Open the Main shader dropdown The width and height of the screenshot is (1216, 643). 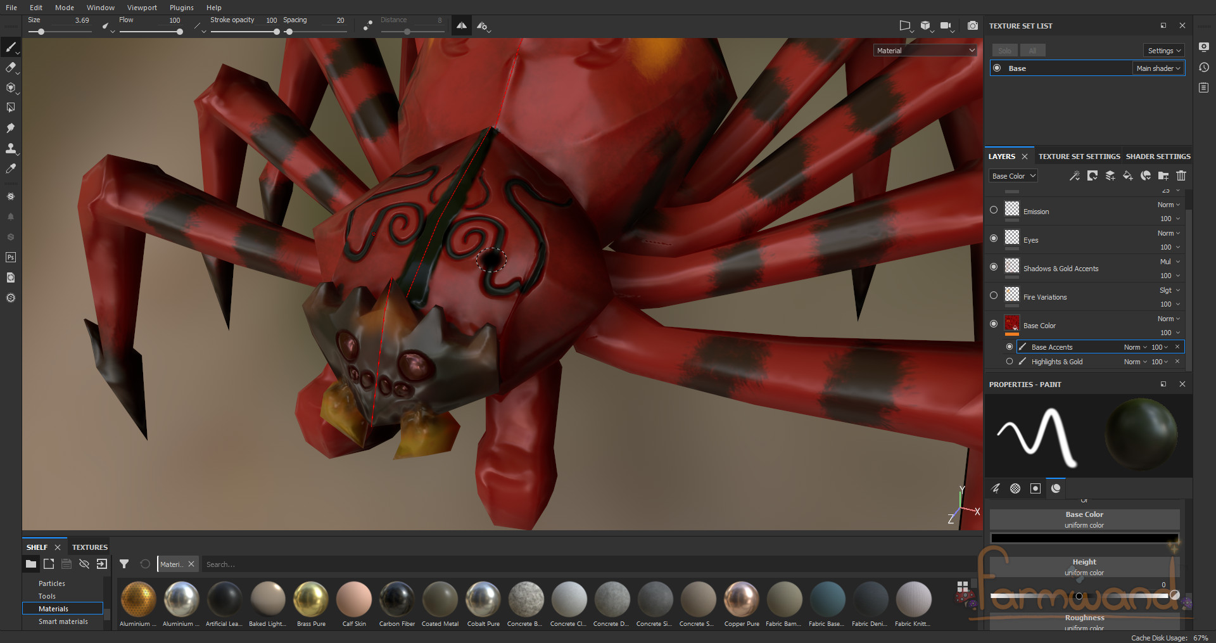click(1158, 68)
